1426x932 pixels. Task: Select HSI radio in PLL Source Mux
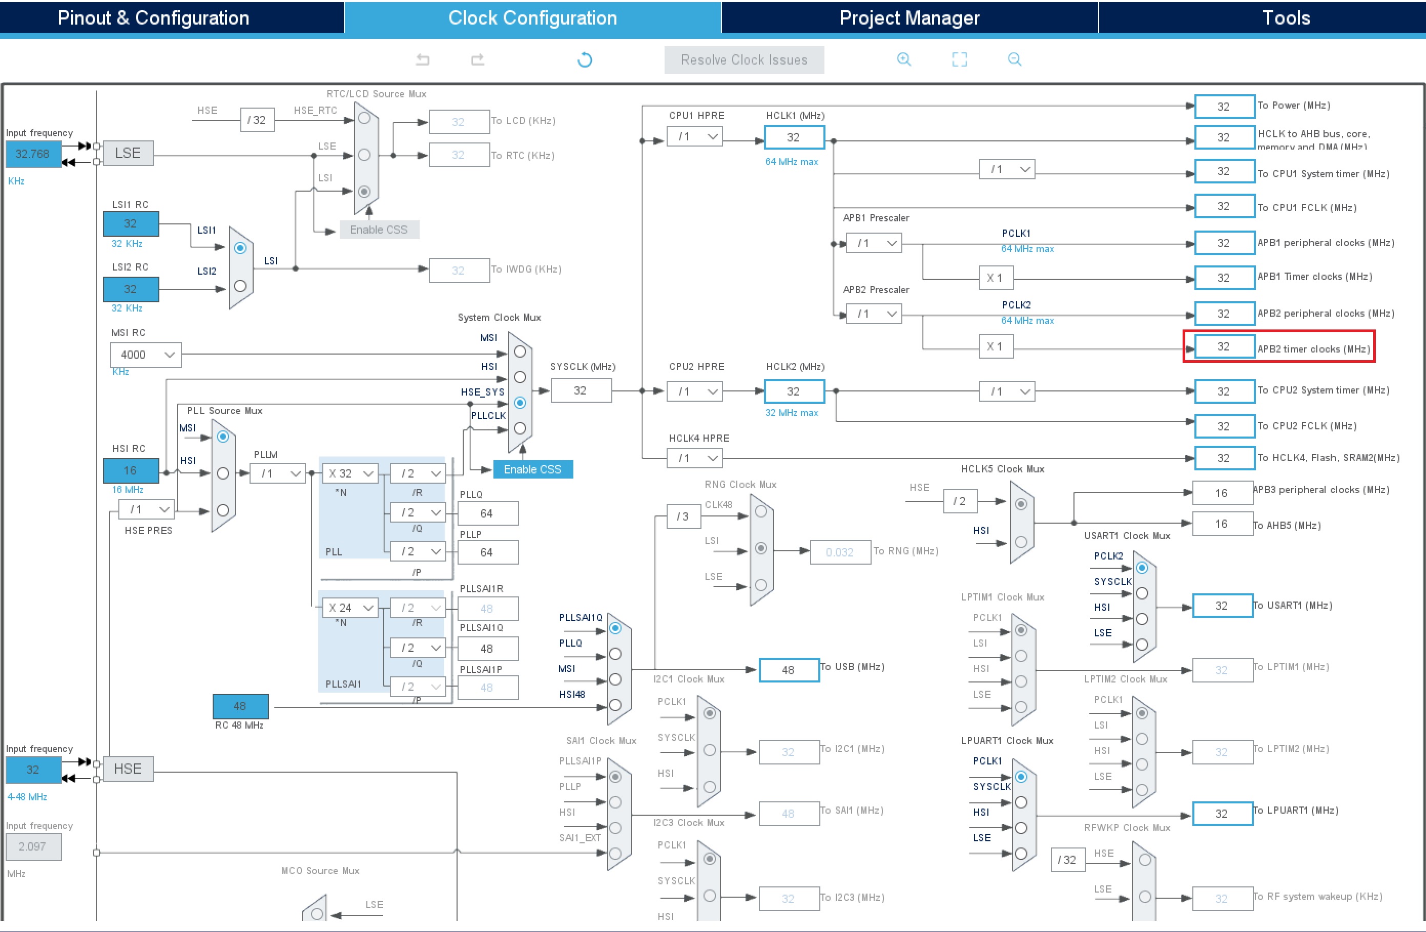point(223,474)
